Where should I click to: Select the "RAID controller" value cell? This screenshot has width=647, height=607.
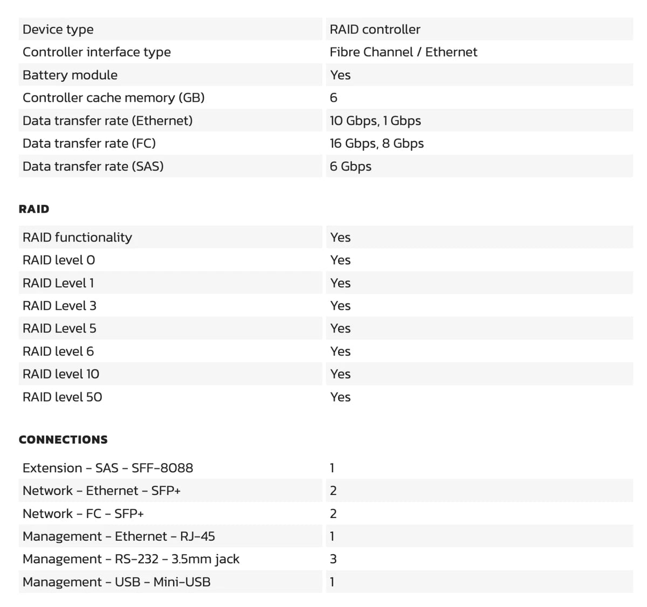click(375, 30)
